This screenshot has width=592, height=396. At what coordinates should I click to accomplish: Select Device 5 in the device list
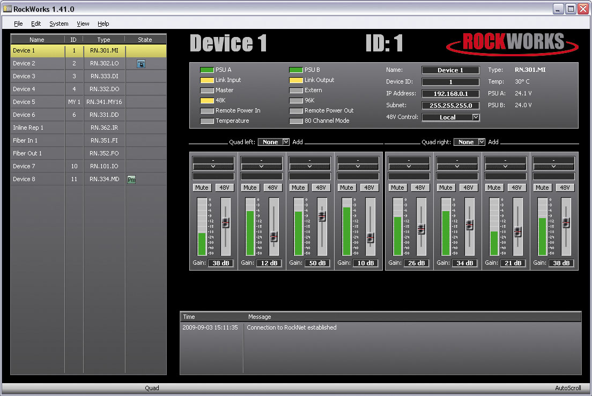[x=88, y=102]
